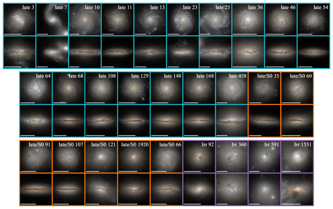Image resolution: width=333 pixels, height=209 pixels.
Task: Select the late 108 galaxy thumbnail
Action: [101, 88]
